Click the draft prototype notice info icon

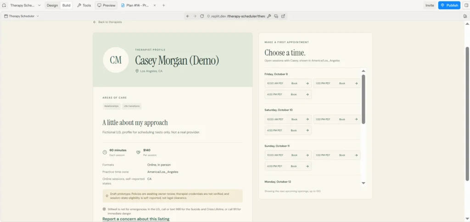point(107,196)
